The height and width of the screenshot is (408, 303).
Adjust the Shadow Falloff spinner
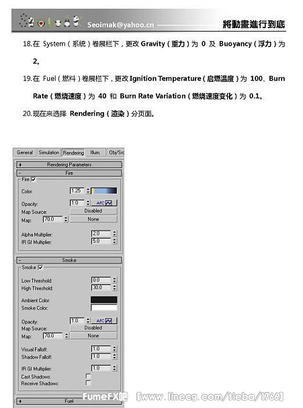pyautogui.click(x=114, y=356)
